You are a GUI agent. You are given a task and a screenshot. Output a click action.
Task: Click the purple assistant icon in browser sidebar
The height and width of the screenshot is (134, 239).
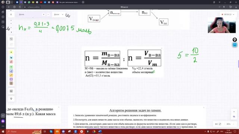tap(3, 121)
